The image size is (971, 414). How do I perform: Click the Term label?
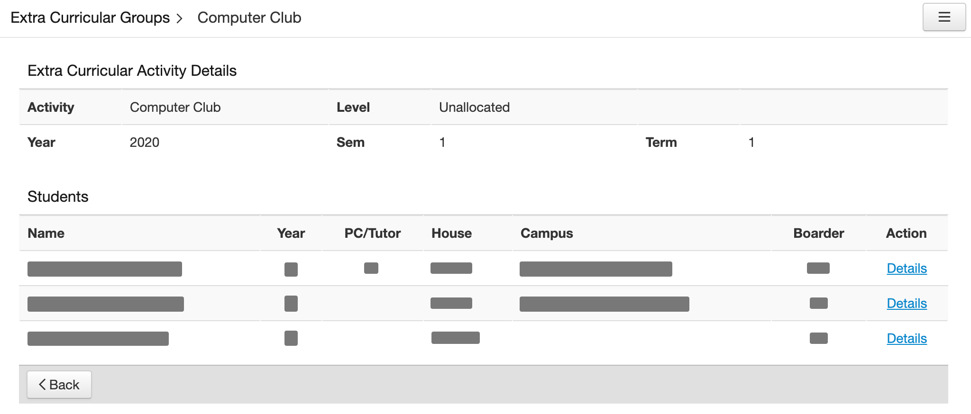click(661, 143)
